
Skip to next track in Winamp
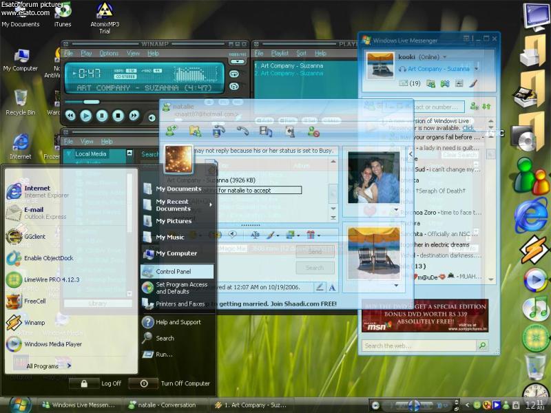[x=134, y=116]
